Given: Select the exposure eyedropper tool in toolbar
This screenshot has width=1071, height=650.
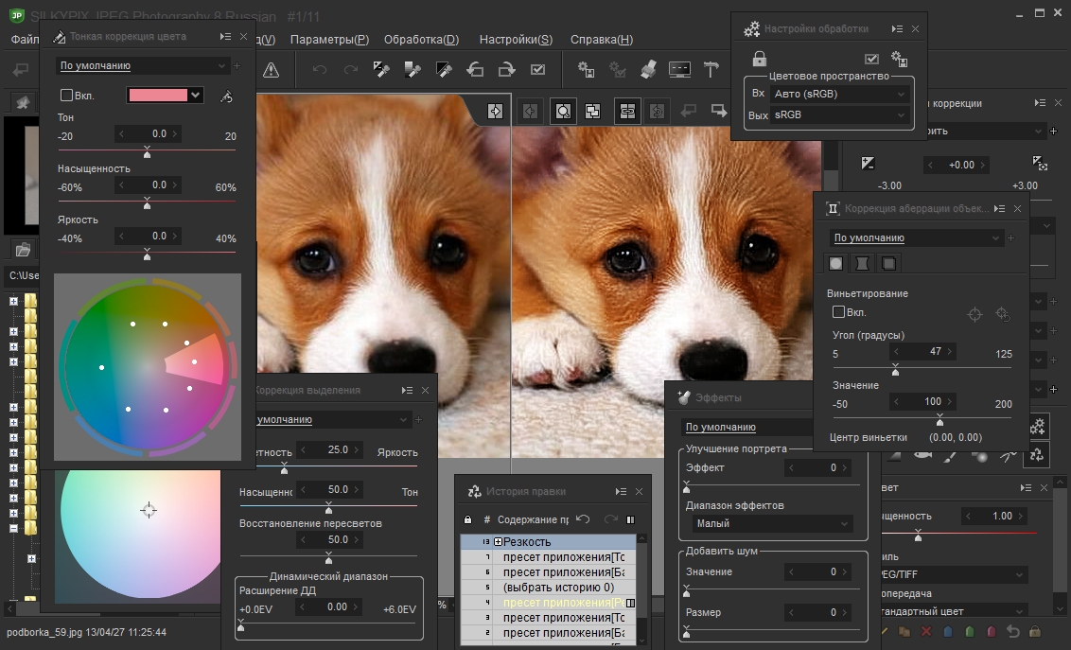Looking at the screenshot, I should (381, 70).
